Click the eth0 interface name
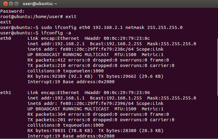Image resolution: width=218 pixels, height=139 pixels. point(6,38)
